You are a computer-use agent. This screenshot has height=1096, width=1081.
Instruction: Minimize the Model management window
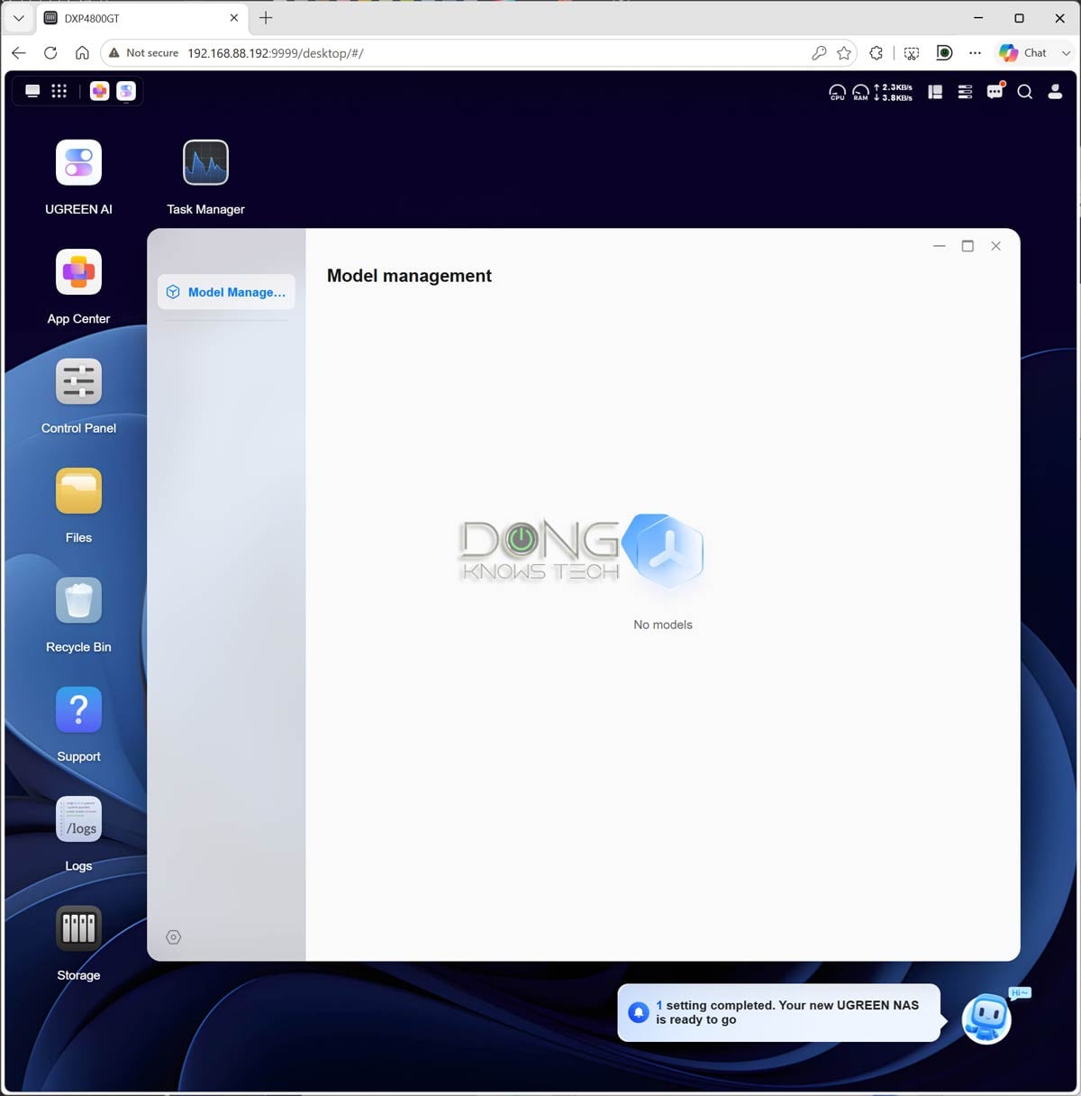pyautogui.click(x=940, y=246)
